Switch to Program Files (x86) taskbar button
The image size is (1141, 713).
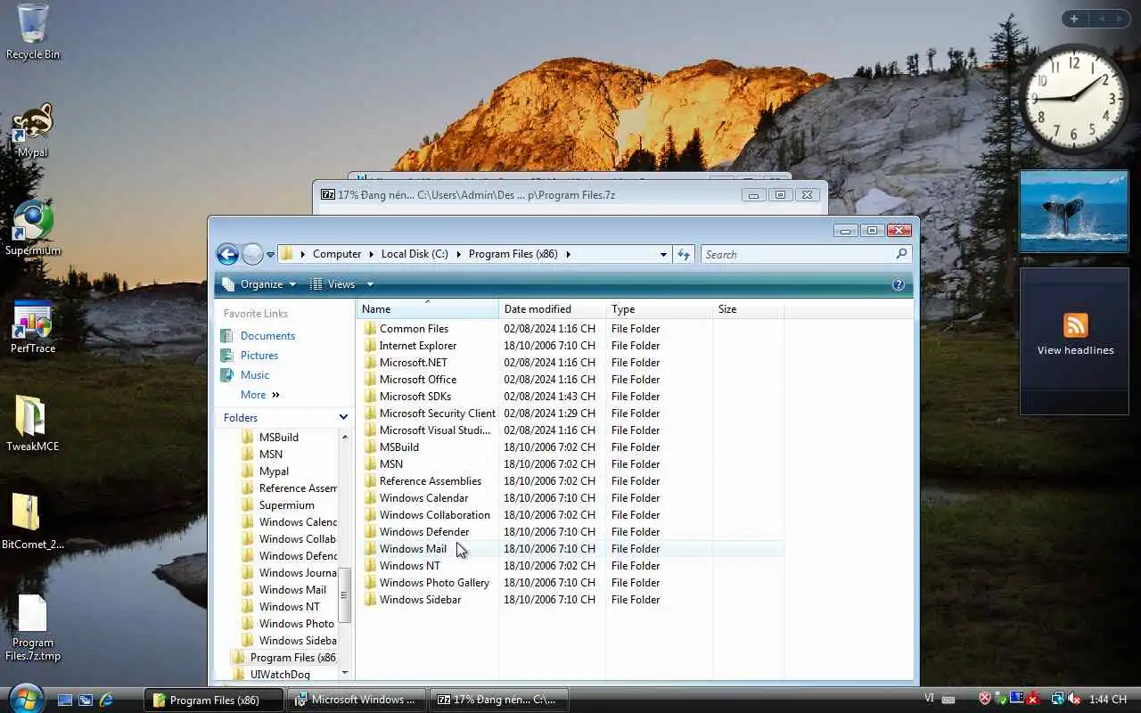pos(214,700)
